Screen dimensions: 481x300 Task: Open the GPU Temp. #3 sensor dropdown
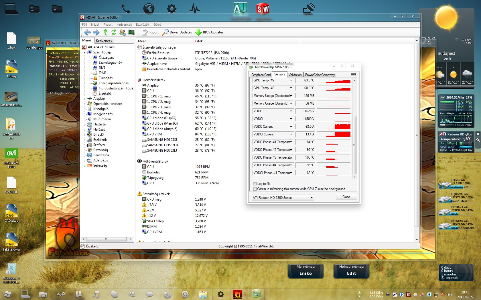pos(291,88)
